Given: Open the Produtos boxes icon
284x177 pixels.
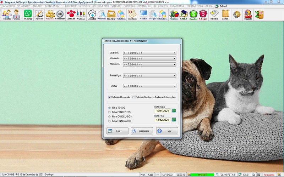Looking at the screenshot, I should (50, 15).
